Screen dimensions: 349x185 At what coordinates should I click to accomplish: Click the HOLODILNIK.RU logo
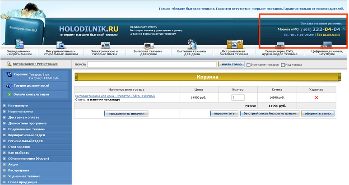[x=89, y=29]
